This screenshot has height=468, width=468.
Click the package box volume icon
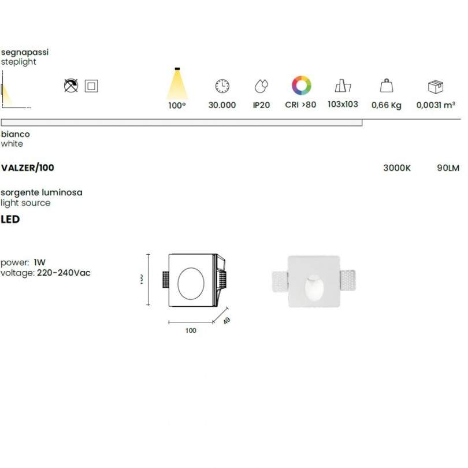(x=435, y=86)
